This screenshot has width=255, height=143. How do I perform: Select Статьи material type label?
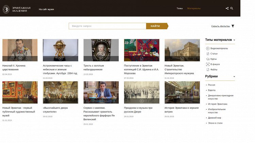[x=214, y=54]
